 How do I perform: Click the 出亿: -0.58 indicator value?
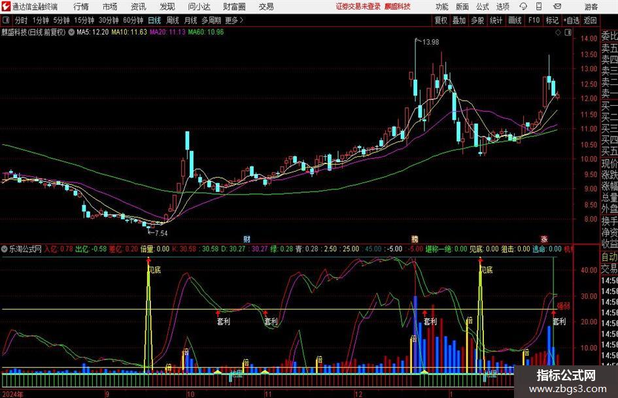click(91, 249)
